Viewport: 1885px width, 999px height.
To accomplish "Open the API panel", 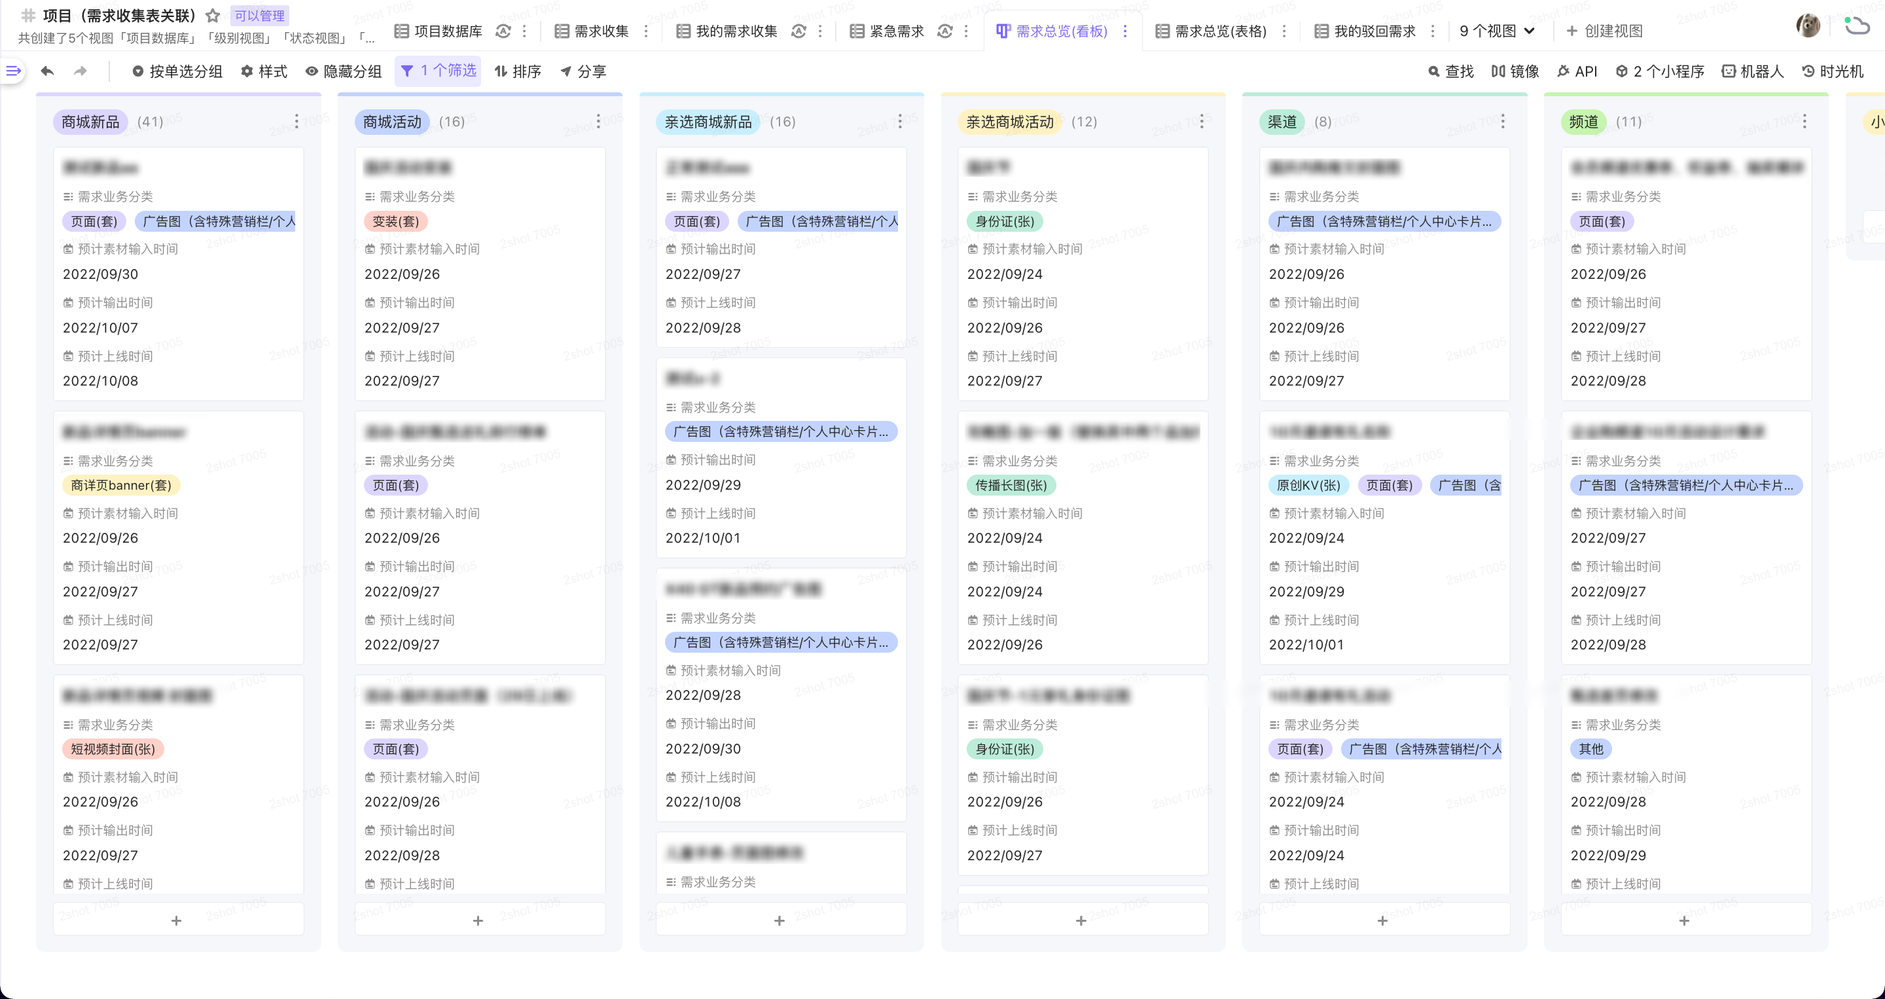I will point(1576,71).
